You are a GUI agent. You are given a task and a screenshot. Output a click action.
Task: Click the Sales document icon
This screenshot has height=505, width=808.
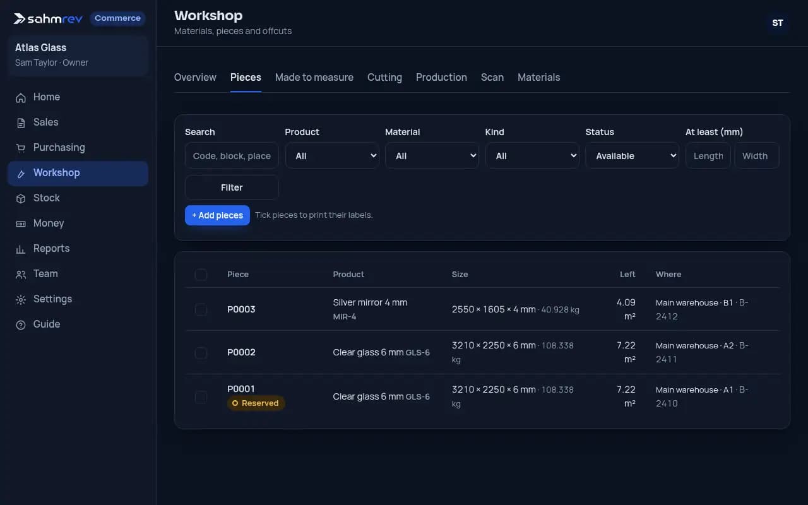coord(21,122)
